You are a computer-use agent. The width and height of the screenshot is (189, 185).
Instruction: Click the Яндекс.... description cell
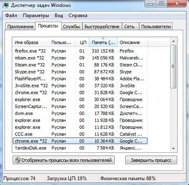pos(130,148)
